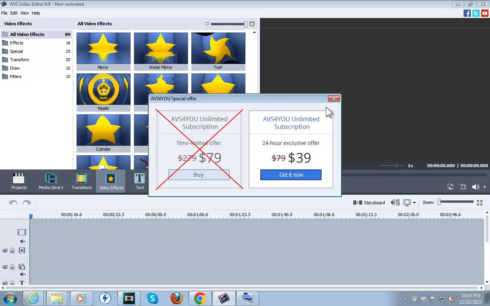
Task: Click the video effects track star icon
Action: coord(22,251)
